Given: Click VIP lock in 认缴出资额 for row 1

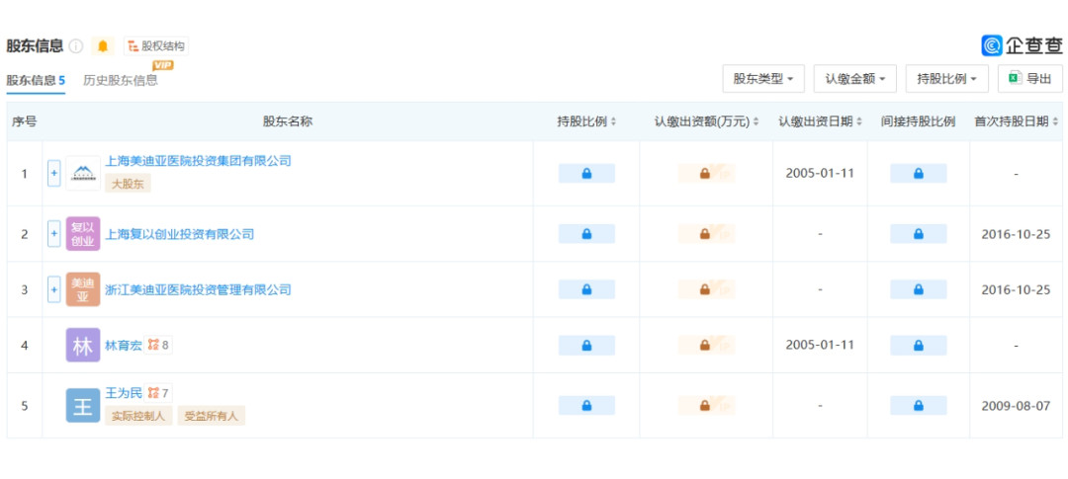Looking at the screenshot, I should [x=706, y=174].
